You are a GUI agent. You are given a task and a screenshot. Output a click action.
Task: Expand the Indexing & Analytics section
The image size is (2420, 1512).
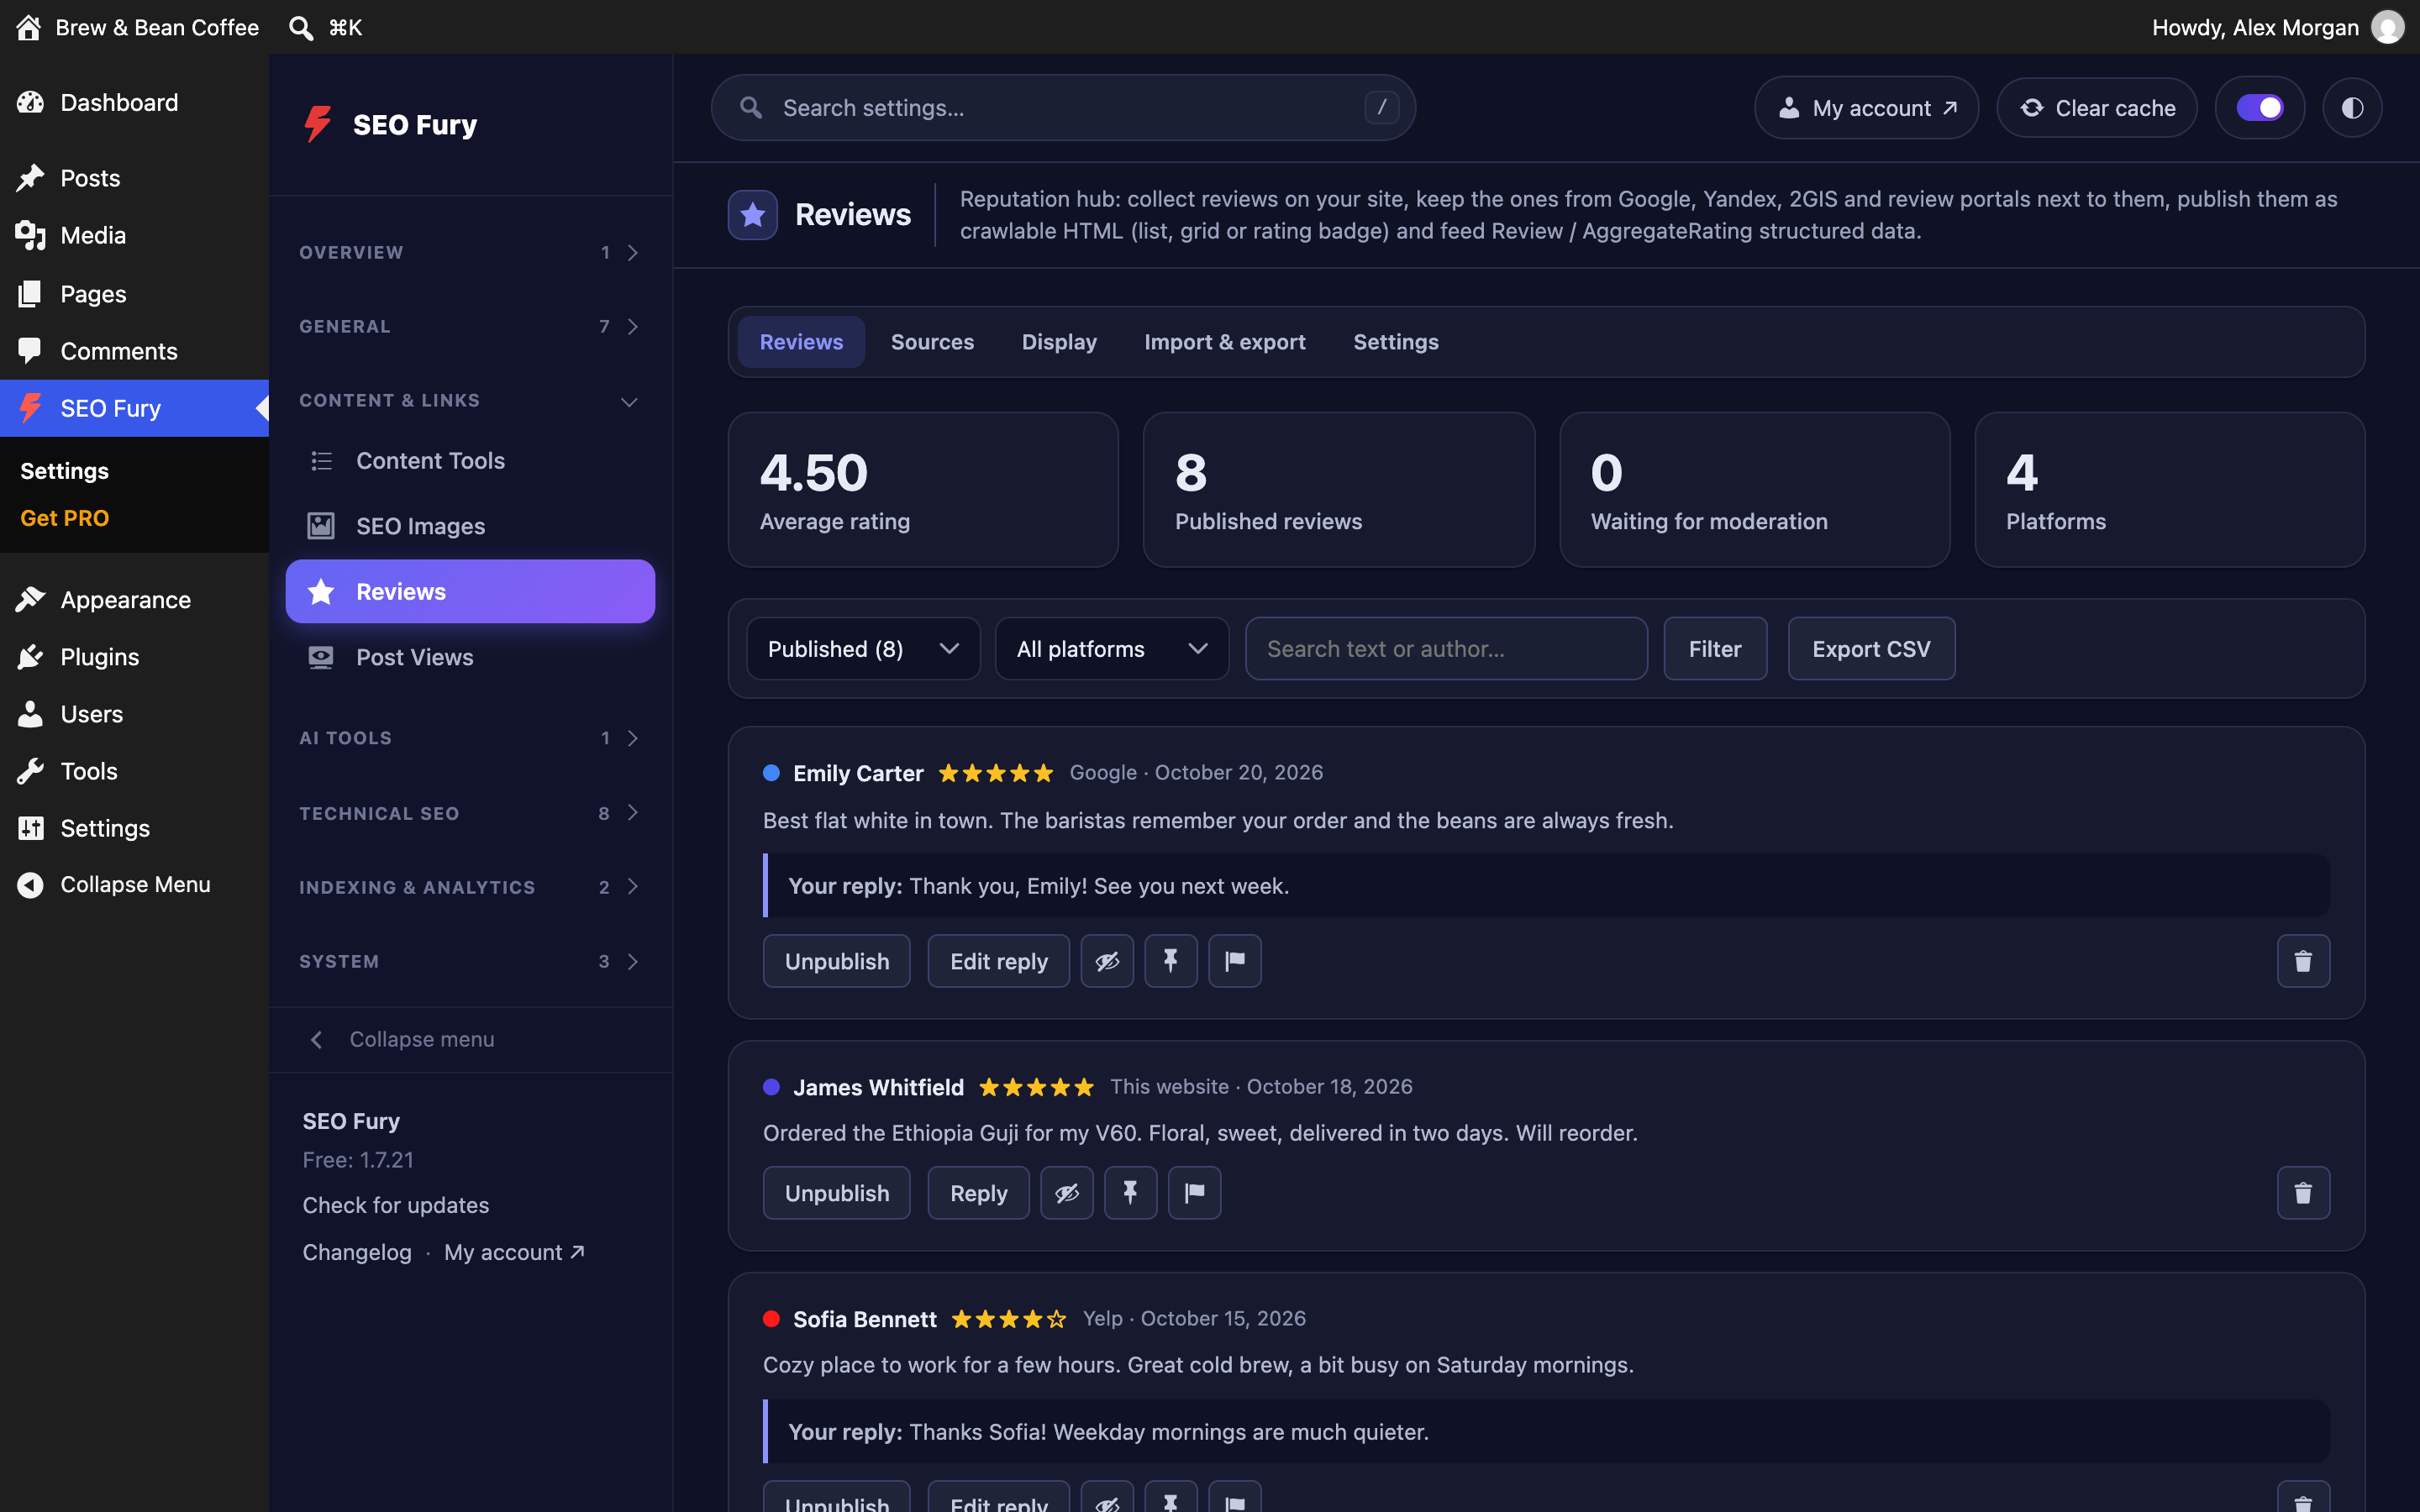click(470, 887)
